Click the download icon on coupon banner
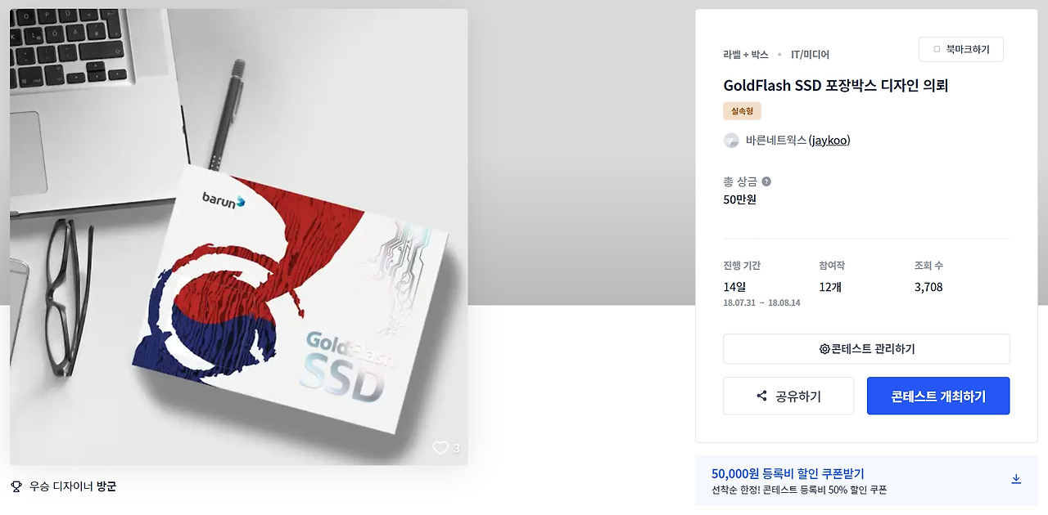 pyautogui.click(x=1016, y=479)
